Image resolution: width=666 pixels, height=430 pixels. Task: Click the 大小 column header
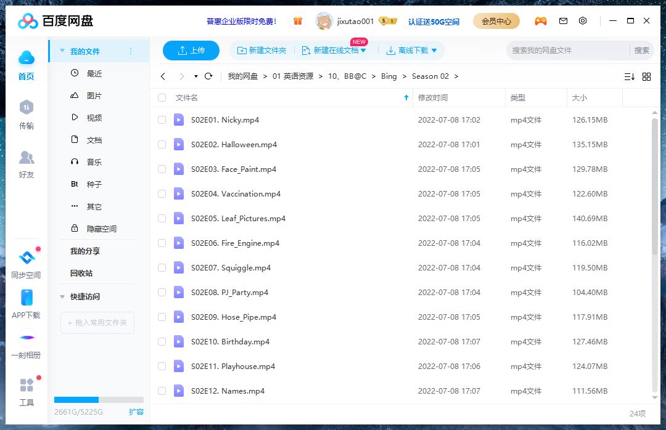(x=594, y=97)
